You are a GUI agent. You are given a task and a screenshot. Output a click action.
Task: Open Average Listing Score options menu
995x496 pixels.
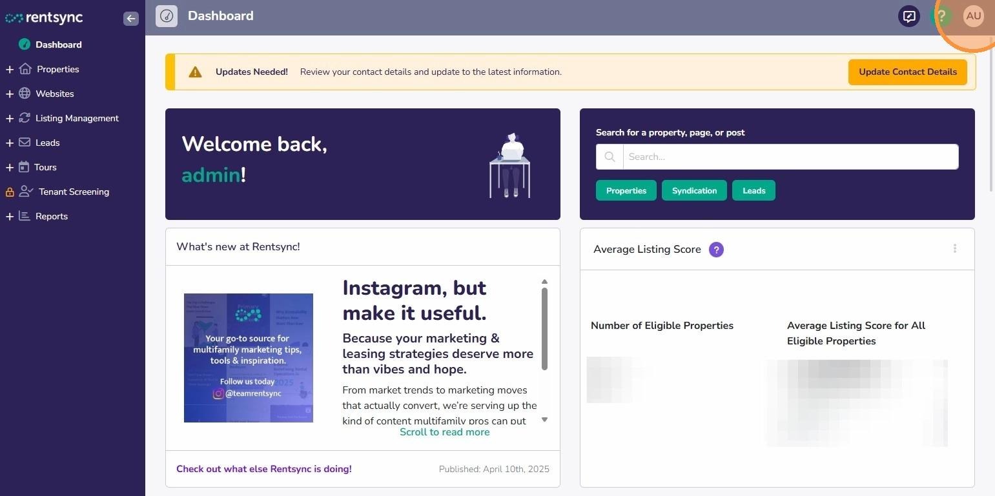point(955,249)
